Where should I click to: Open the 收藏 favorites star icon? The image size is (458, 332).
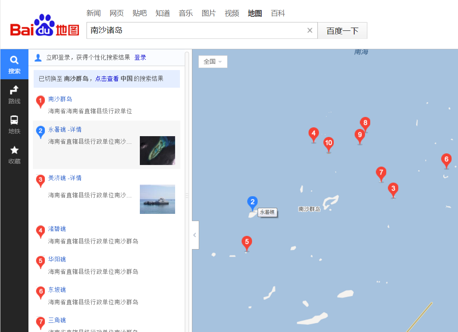(x=14, y=155)
